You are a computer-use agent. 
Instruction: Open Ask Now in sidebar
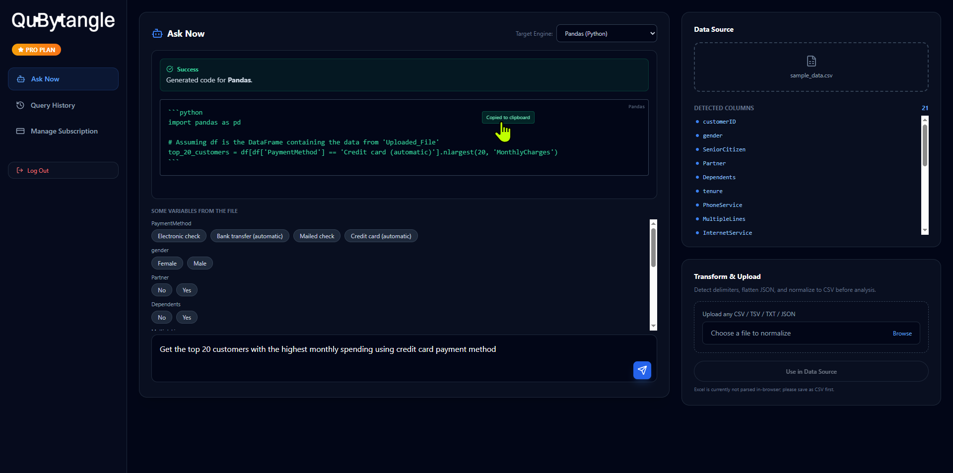63,79
